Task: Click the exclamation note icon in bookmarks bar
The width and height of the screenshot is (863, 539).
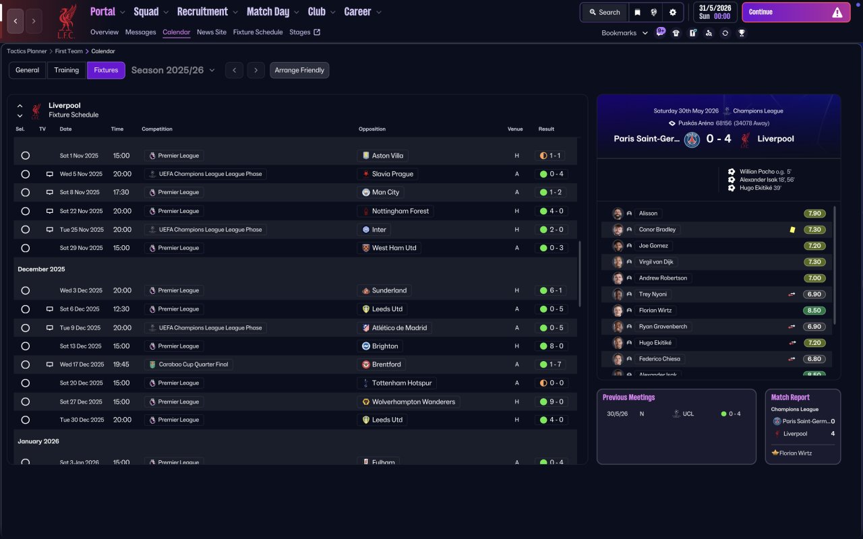Action: [x=692, y=33]
